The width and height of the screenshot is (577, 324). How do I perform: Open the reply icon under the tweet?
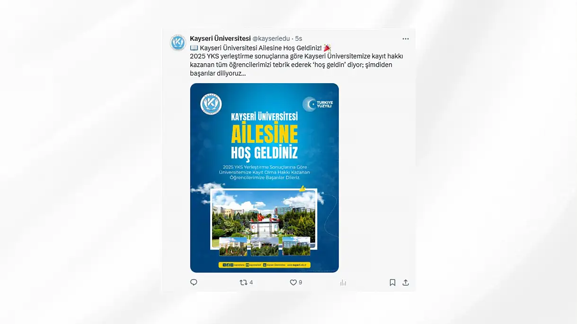194,282
